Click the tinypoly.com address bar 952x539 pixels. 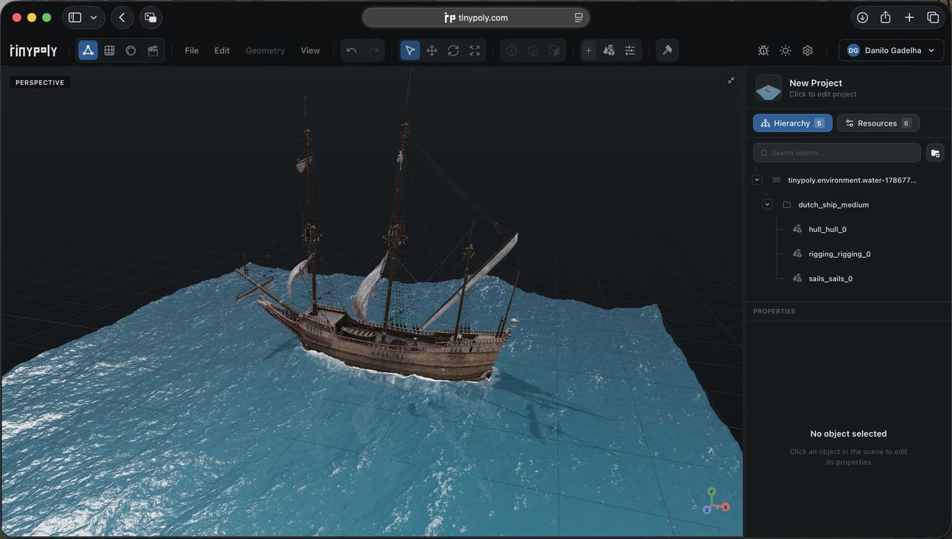click(476, 17)
